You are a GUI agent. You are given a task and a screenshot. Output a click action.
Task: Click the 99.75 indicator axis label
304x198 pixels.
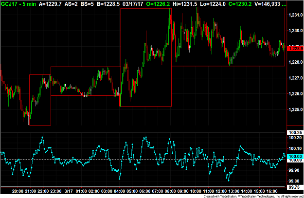(295, 187)
